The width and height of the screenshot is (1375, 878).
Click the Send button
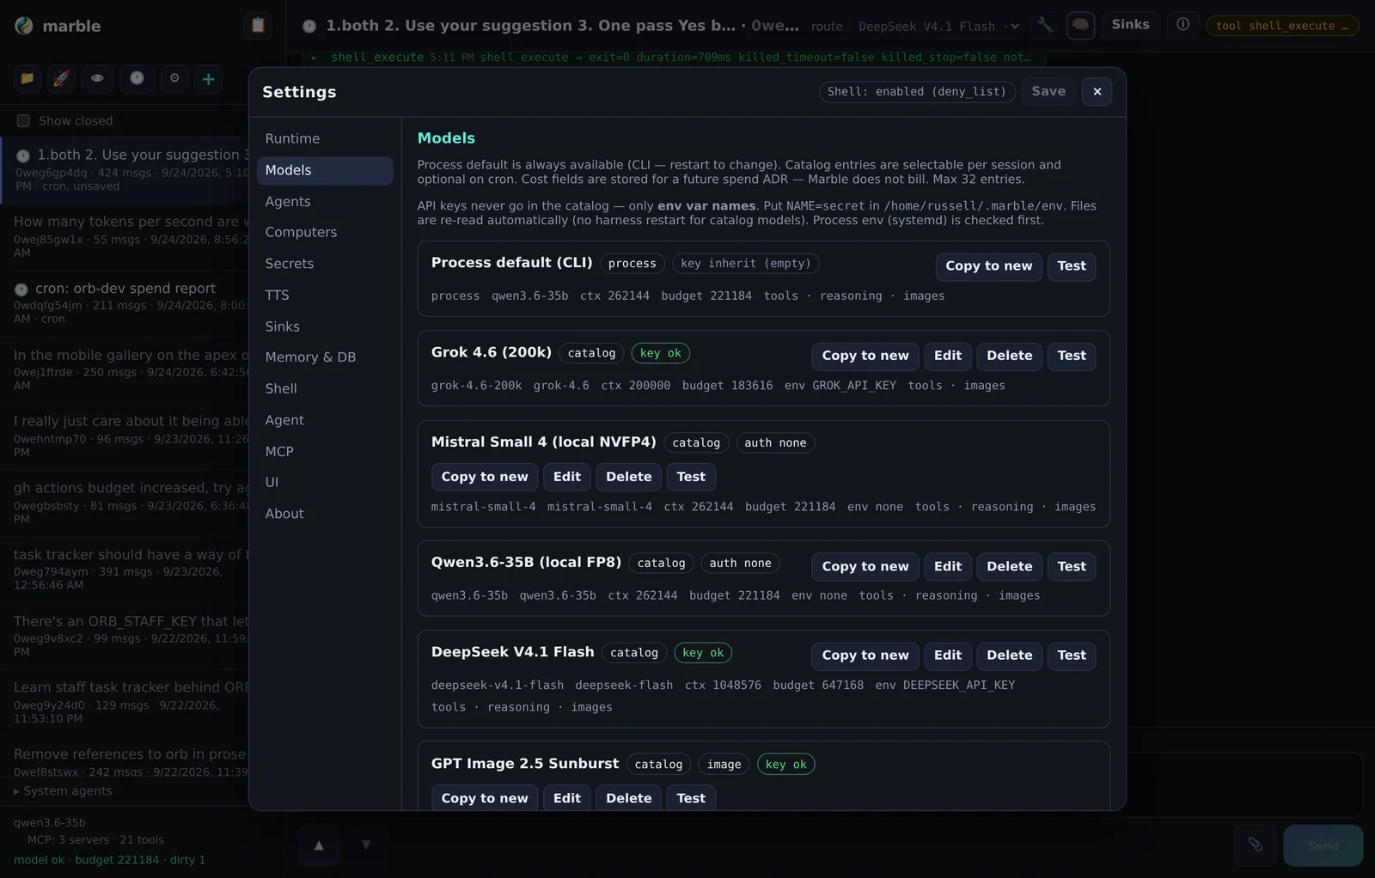tap(1323, 845)
